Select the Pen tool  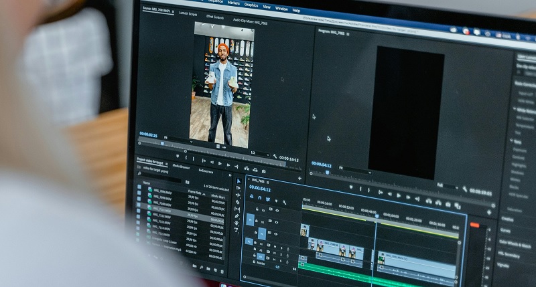[237, 216]
